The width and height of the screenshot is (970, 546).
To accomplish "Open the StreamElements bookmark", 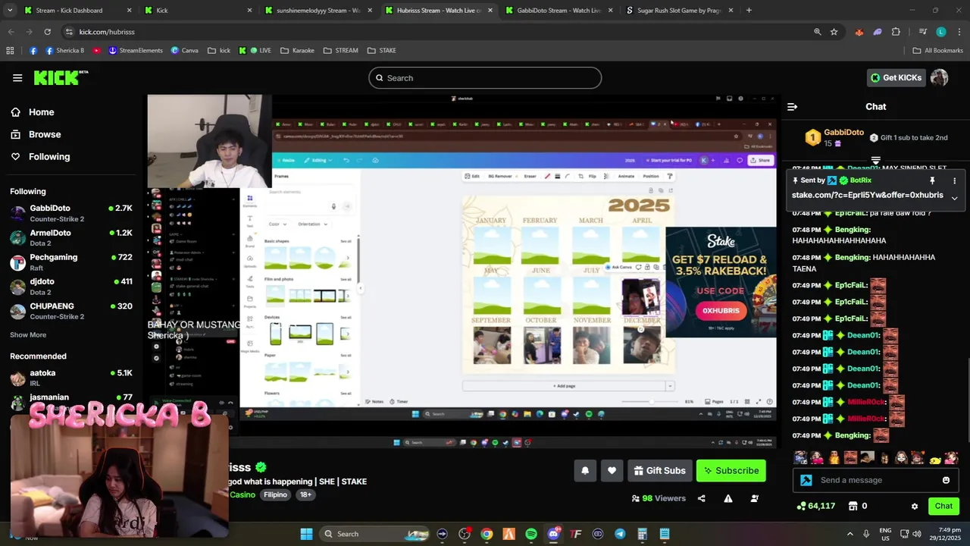I will (x=136, y=51).
